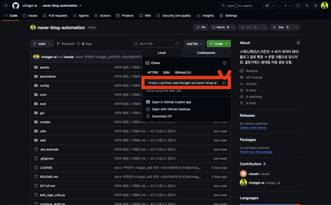Image resolution: width=331 pixels, height=205 pixels.
Task: Open the assets folder
Action: pos(44,67)
